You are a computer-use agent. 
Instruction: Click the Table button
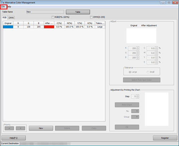(78, 12)
